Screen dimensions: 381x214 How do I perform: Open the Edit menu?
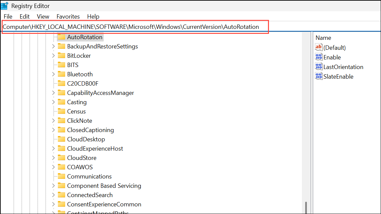(25, 16)
